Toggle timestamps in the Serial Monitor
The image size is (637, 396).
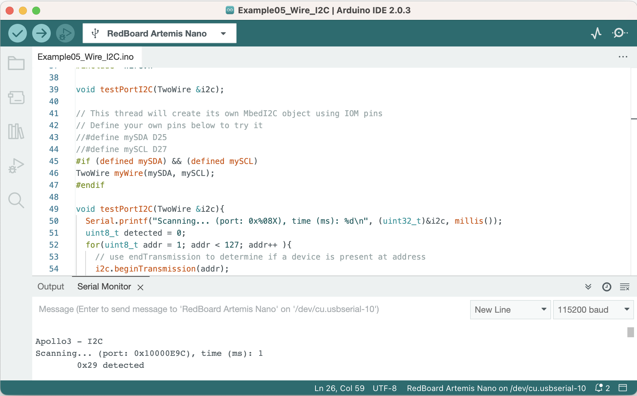(x=606, y=287)
